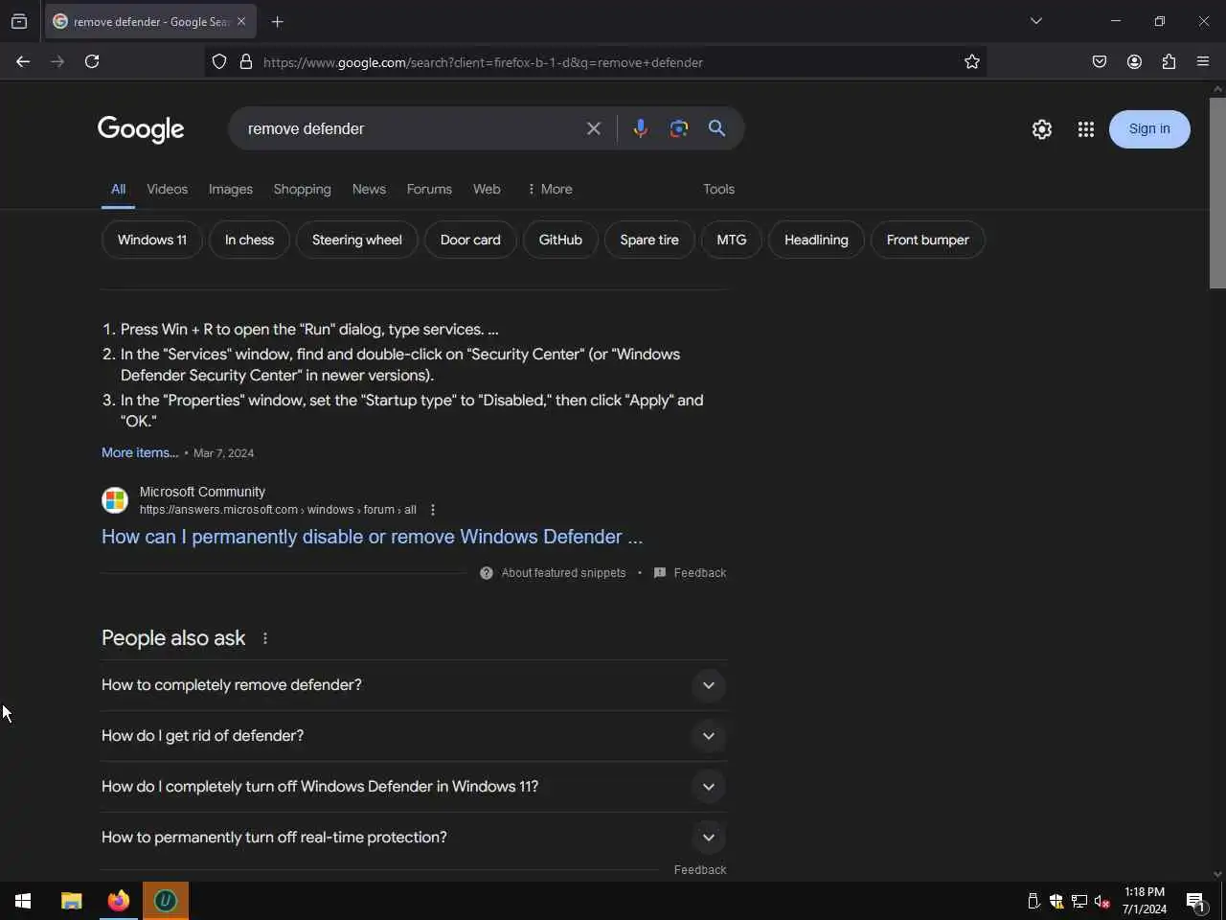Viewport: 1226px width, 920px height.
Task: Switch to the News tab
Action: point(369,189)
